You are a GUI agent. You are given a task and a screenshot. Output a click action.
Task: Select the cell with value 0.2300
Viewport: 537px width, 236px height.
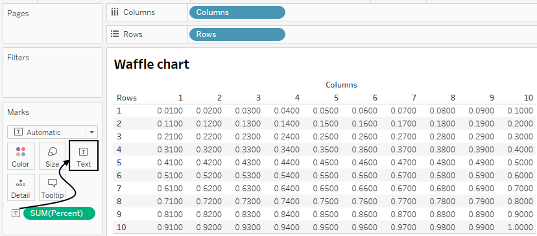248,137
